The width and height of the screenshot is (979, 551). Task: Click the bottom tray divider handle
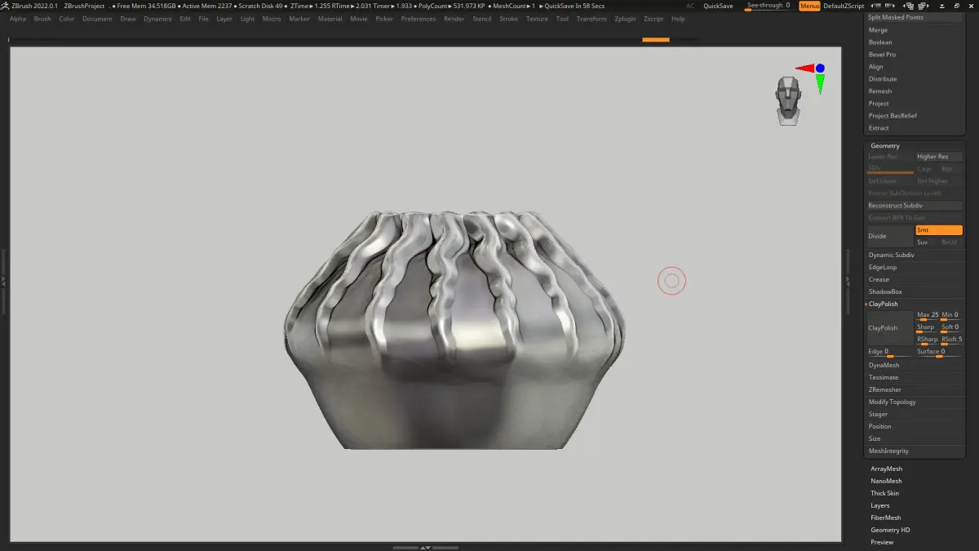click(425, 547)
